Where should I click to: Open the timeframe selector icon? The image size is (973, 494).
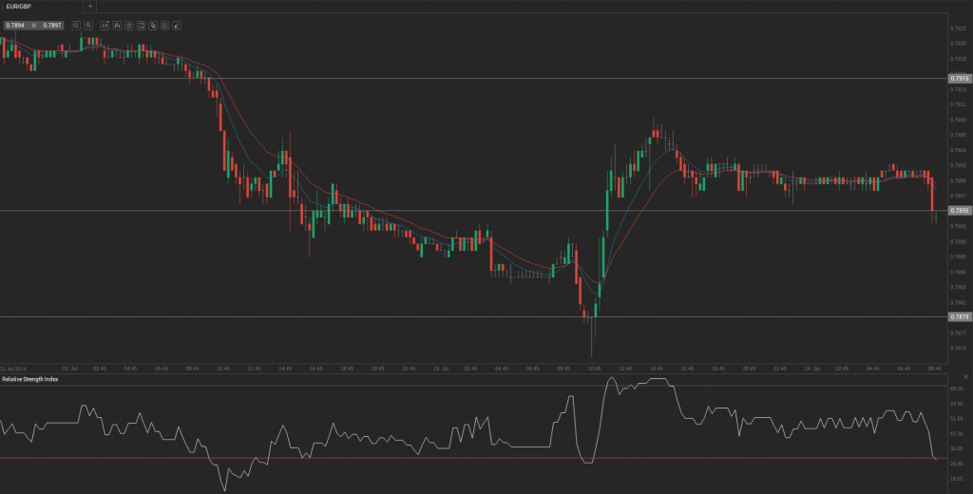click(105, 26)
